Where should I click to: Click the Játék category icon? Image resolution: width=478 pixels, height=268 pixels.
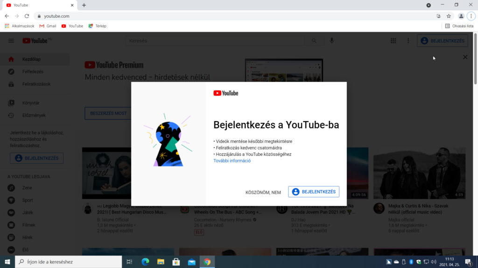point(11,213)
